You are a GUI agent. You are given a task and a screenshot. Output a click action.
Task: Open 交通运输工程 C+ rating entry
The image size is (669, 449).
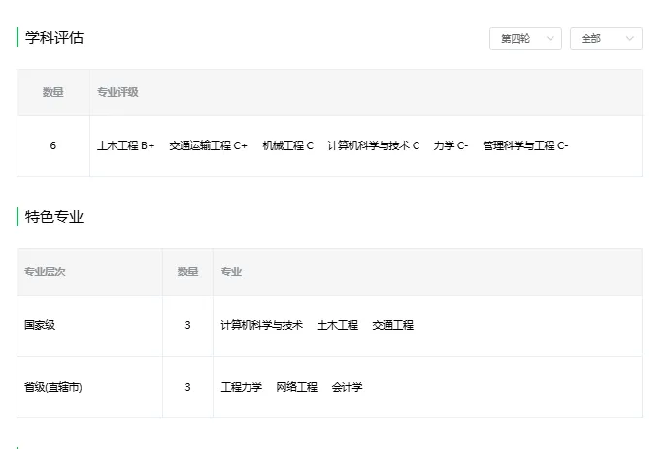click(x=208, y=145)
